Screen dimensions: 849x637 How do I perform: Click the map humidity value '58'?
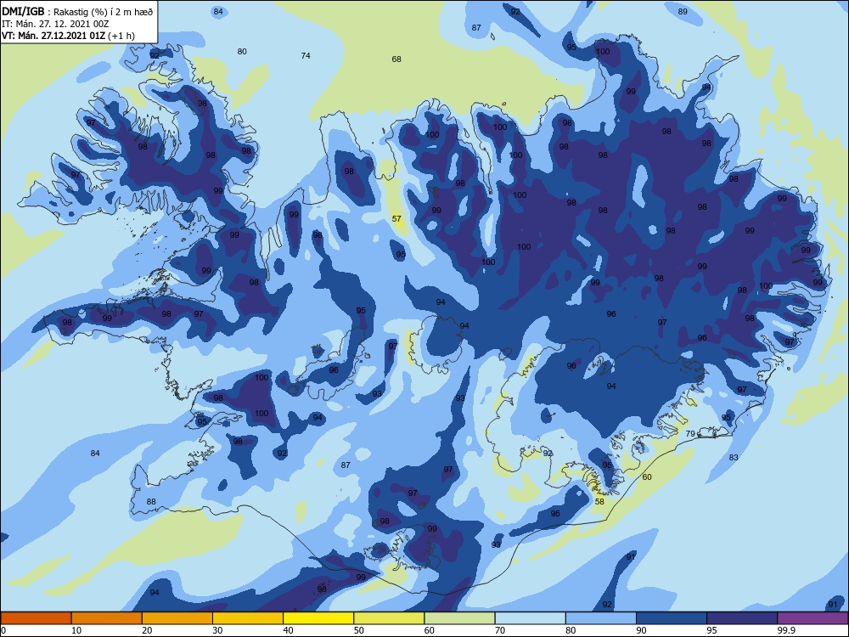point(599,502)
